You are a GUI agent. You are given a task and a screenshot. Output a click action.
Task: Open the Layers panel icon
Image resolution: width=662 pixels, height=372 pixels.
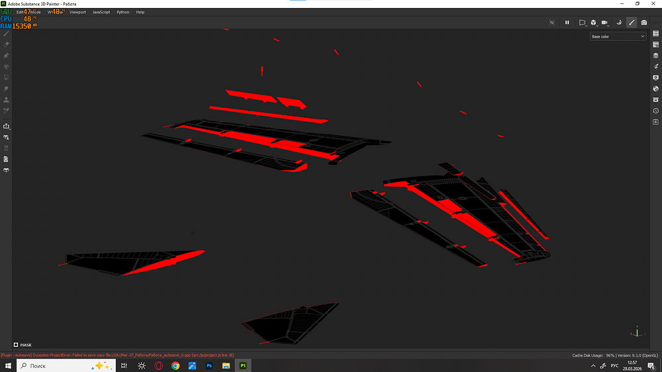(x=655, y=56)
